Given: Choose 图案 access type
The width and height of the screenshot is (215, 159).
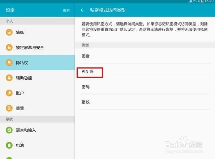Looking at the screenshot, I should pos(145,56).
